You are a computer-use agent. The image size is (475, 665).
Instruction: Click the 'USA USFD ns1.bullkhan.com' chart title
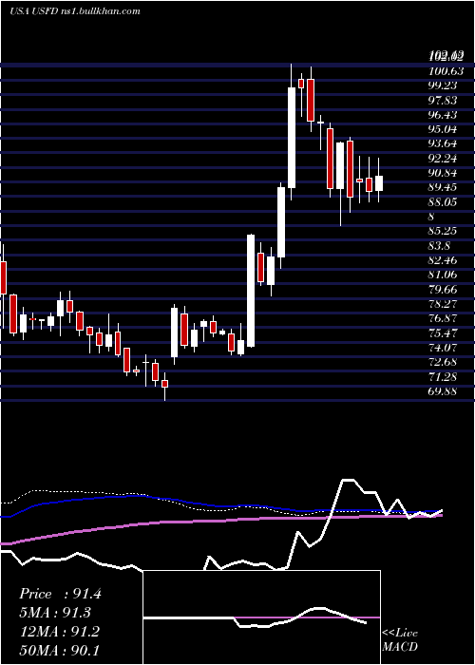tap(75, 11)
